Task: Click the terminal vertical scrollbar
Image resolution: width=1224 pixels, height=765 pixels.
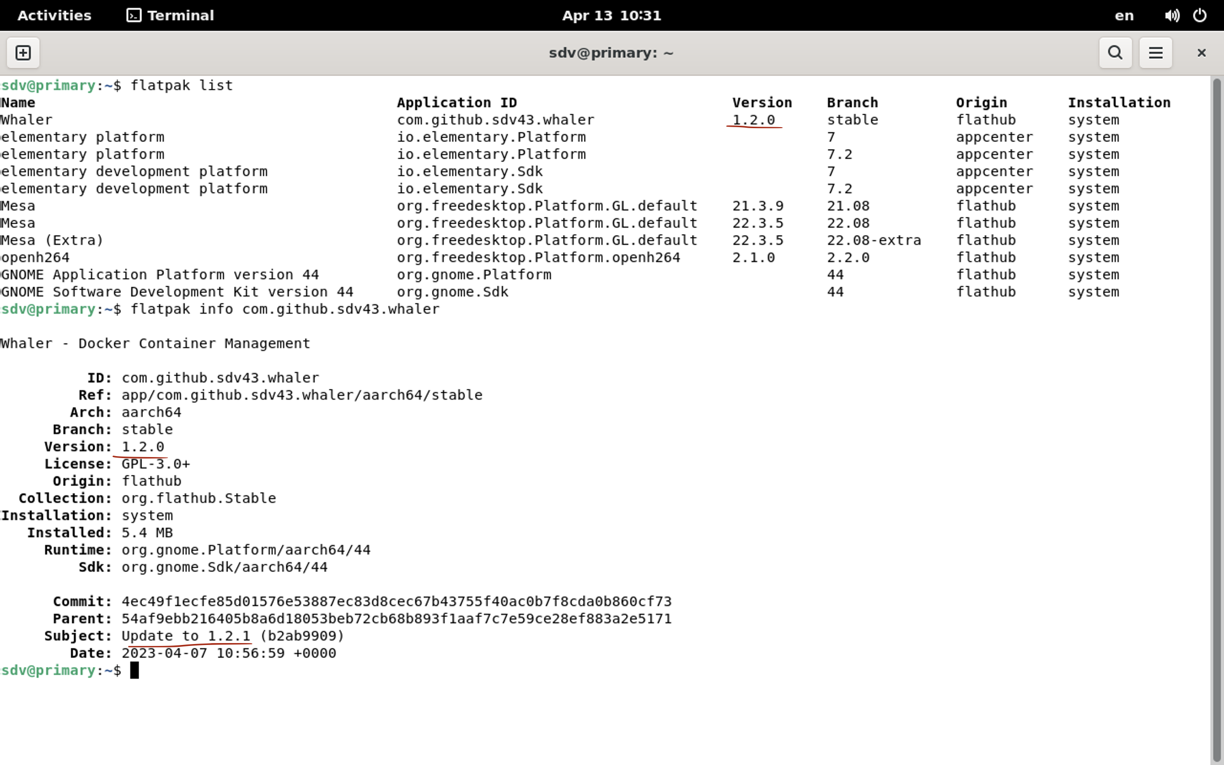Action: pyautogui.click(x=1216, y=405)
